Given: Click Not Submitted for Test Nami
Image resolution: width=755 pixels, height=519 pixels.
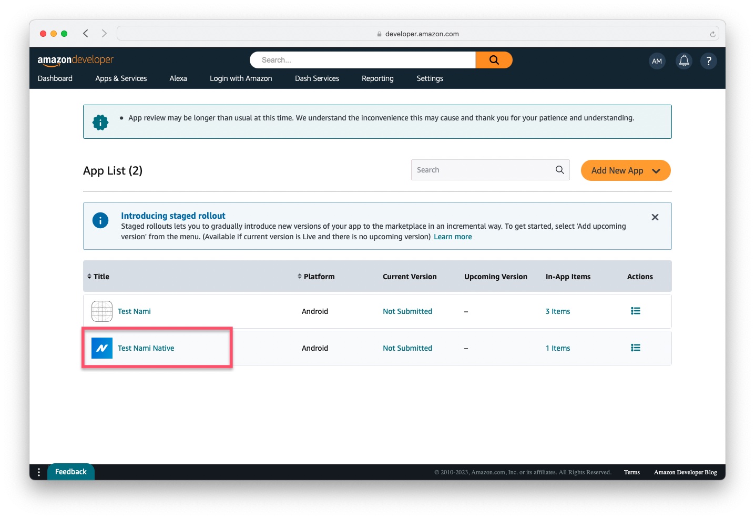Looking at the screenshot, I should coord(407,311).
